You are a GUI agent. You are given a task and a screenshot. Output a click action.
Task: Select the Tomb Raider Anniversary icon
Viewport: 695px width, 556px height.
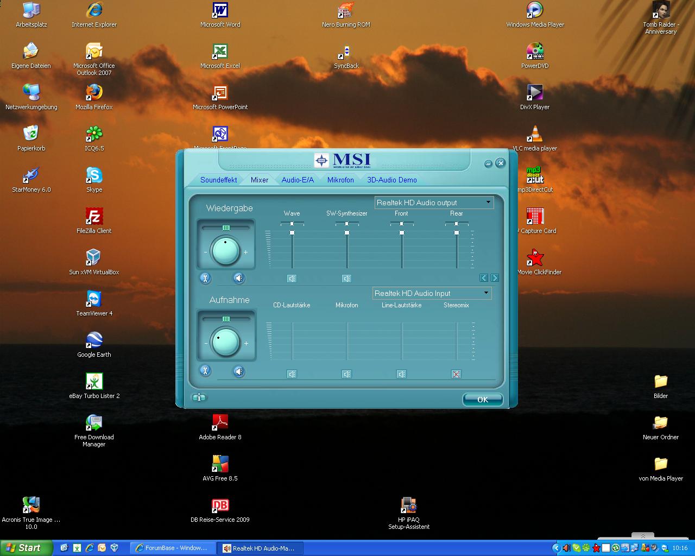661,18
